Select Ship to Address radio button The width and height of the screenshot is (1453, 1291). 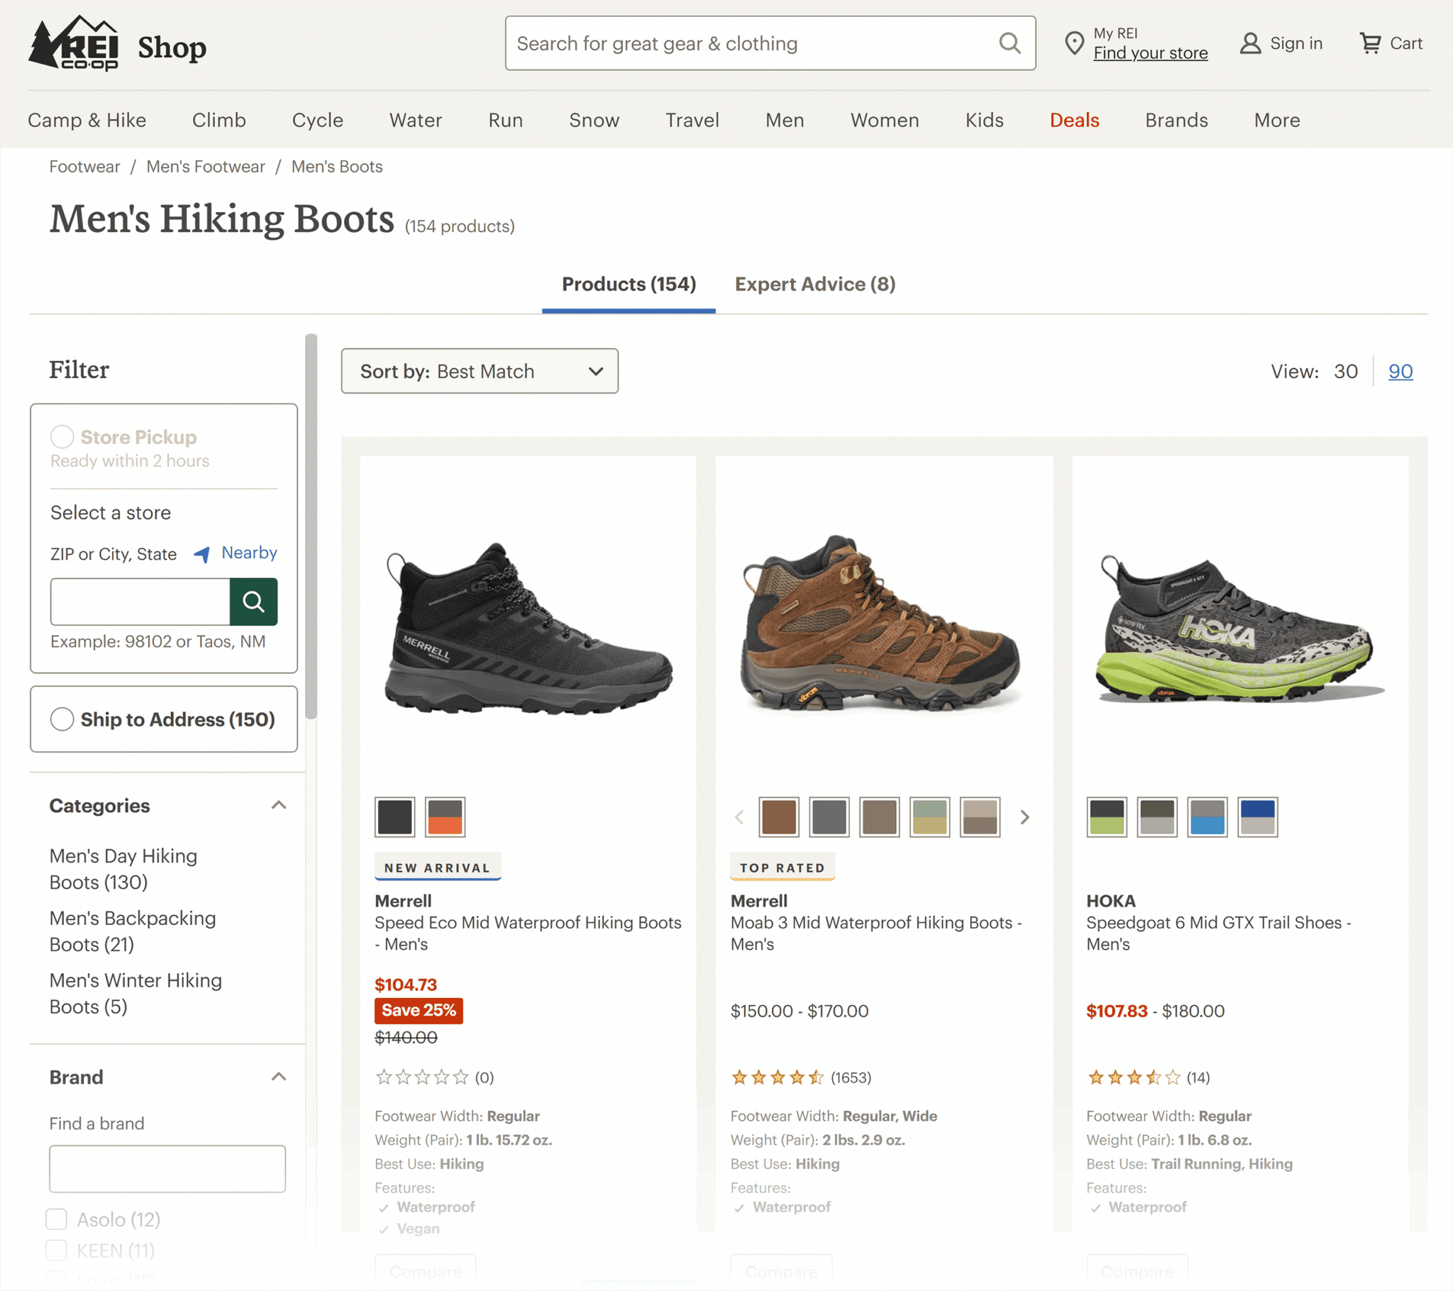pyautogui.click(x=62, y=719)
